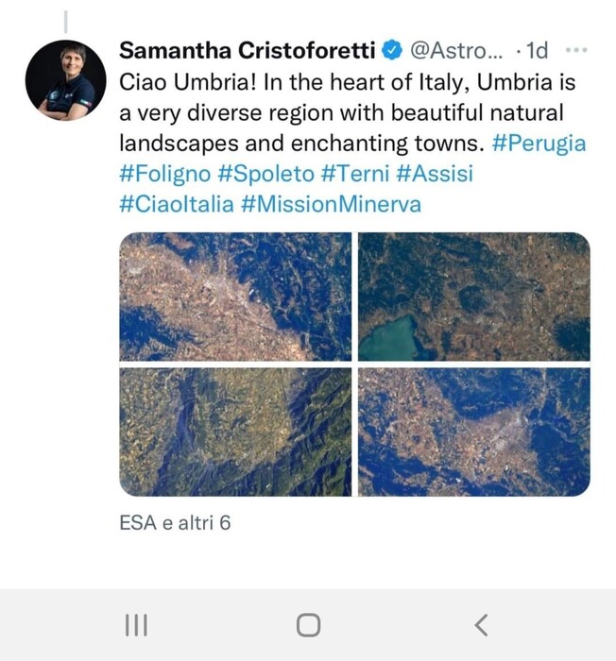Tap the Android back arrow
Image resolution: width=616 pixels, height=661 pixels.
point(482,625)
